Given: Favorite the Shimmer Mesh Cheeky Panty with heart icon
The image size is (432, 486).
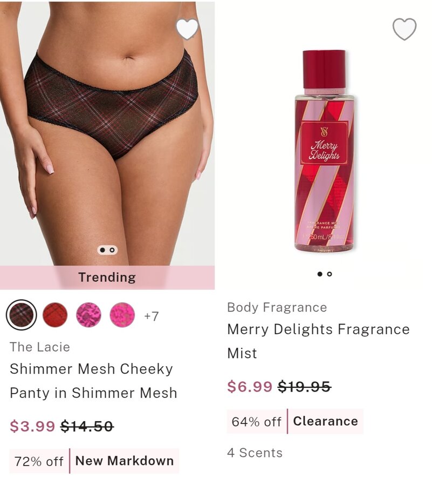Looking at the screenshot, I should pyautogui.click(x=187, y=29).
